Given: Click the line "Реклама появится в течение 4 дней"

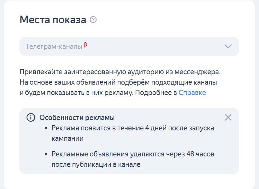Looking at the screenshot, I should coord(133,128).
